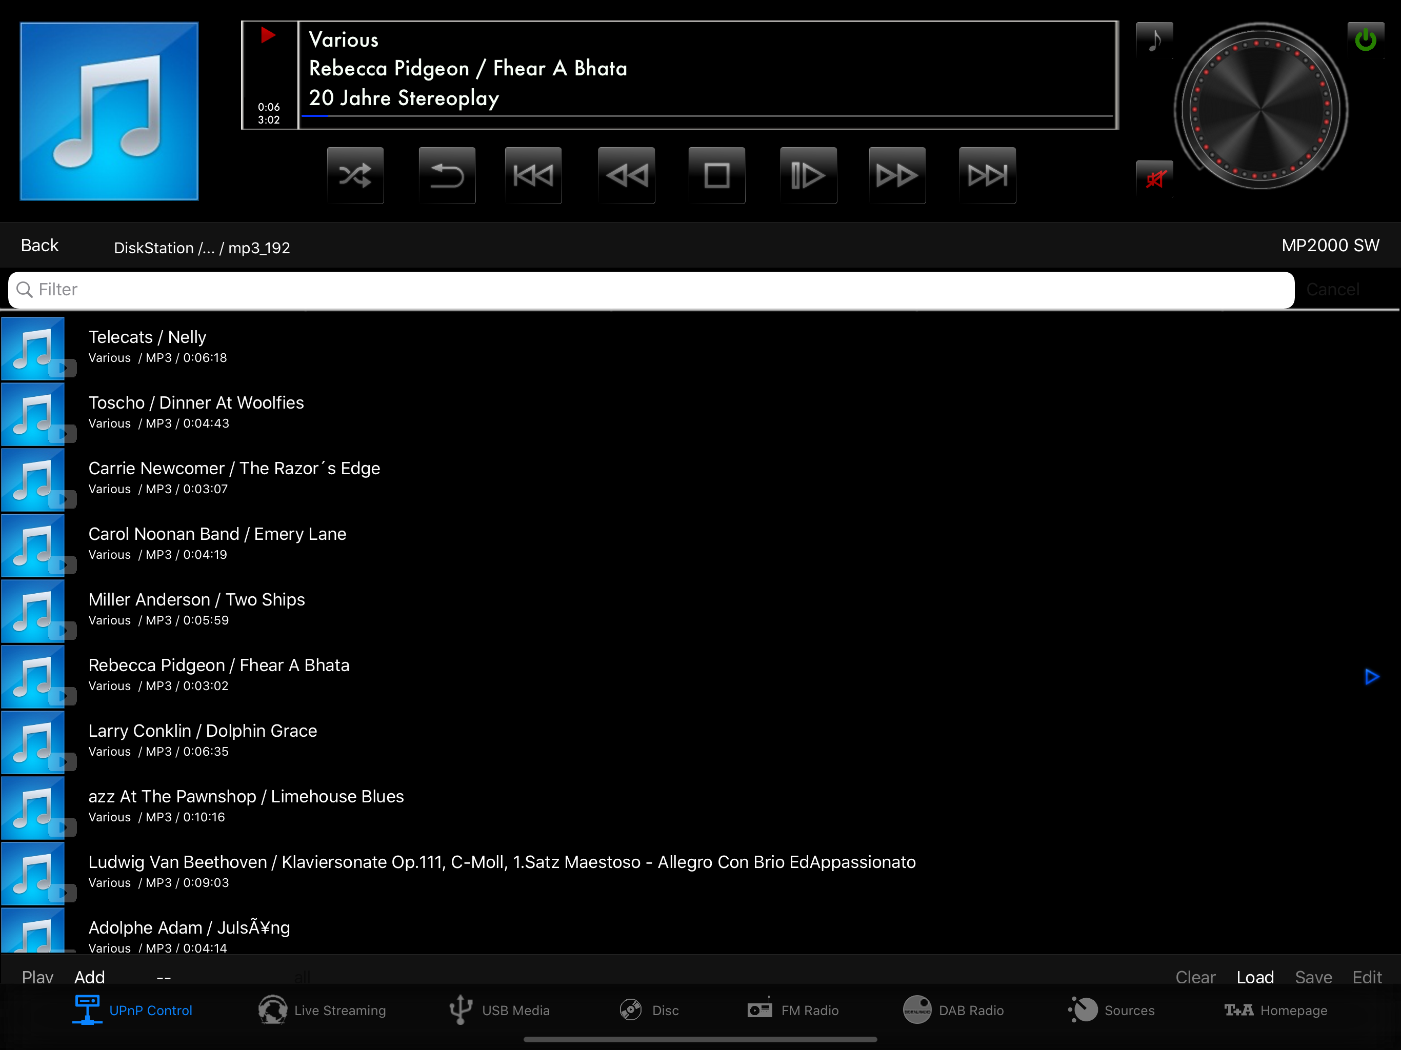Toggle the green power button
Image resolution: width=1401 pixels, height=1050 pixels.
click(1366, 41)
